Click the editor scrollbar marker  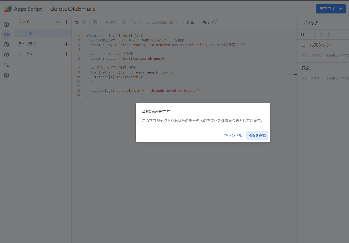point(295,75)
